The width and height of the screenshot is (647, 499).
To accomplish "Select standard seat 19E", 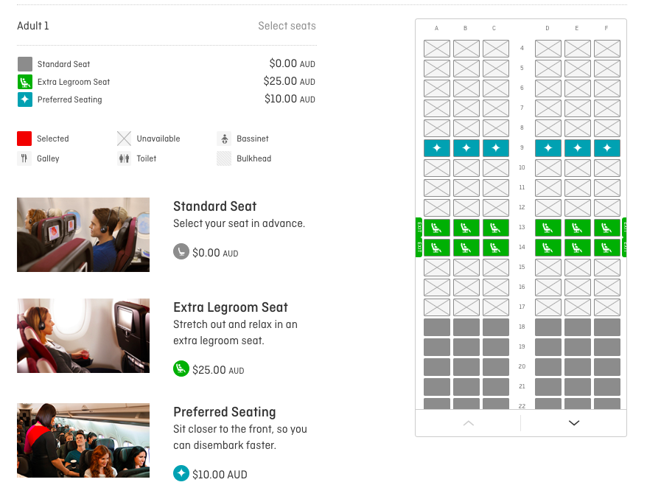I will (x=577, y=347).
